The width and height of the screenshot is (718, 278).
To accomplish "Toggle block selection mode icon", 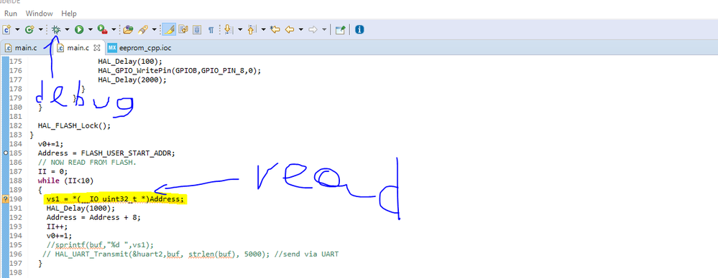I will click(198, 29).
